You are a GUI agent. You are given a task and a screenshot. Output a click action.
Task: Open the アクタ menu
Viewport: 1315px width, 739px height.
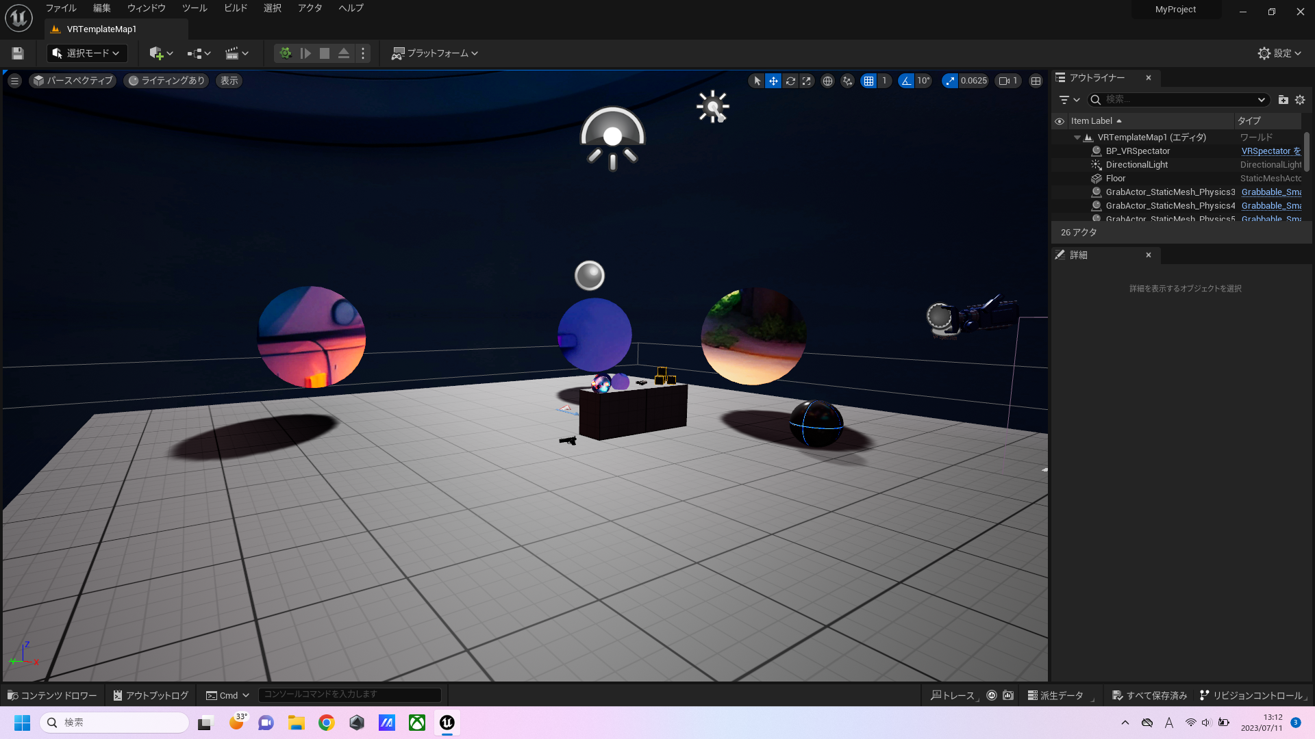coord(310,8)
